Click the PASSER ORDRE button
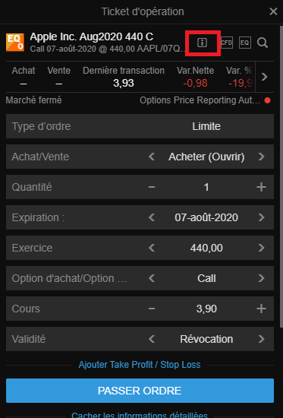283x418 pixels. pos(140,391)
